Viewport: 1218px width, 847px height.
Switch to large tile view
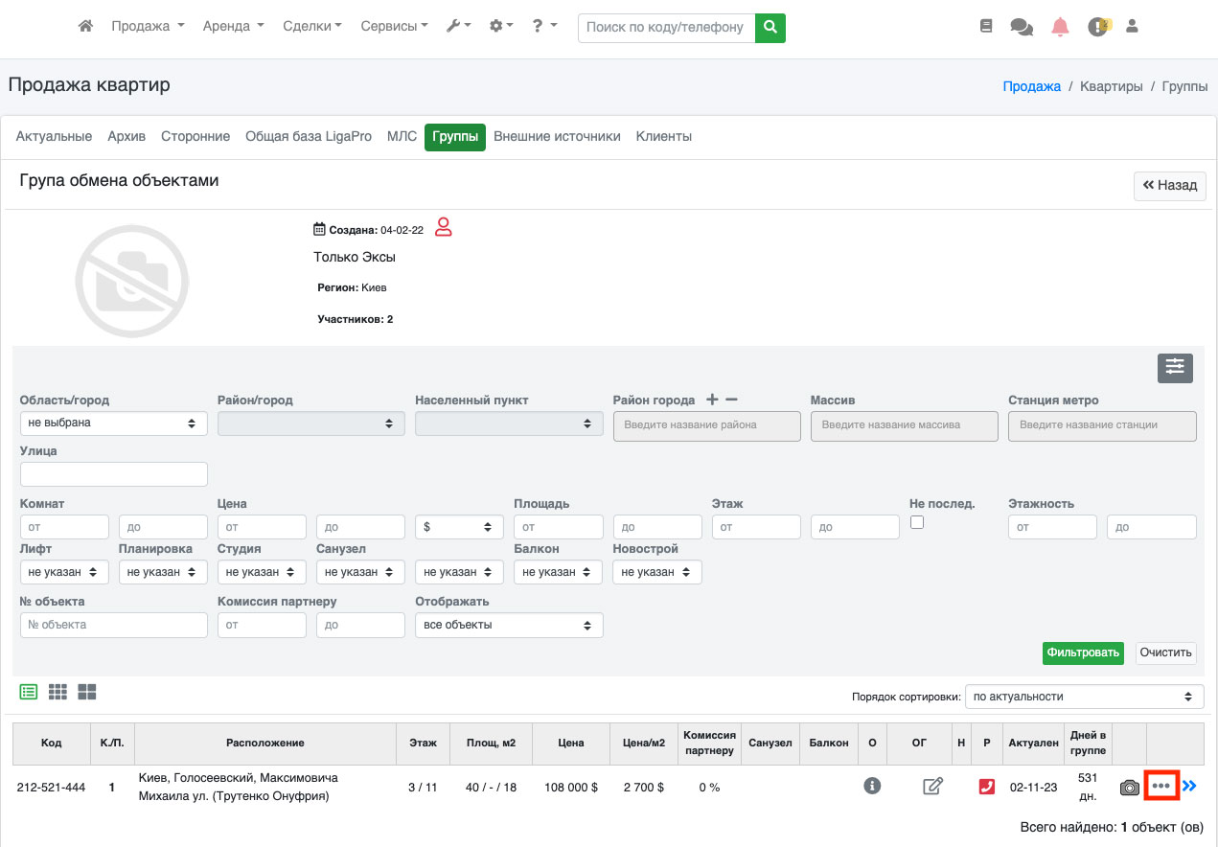click(x=87, y=692)
